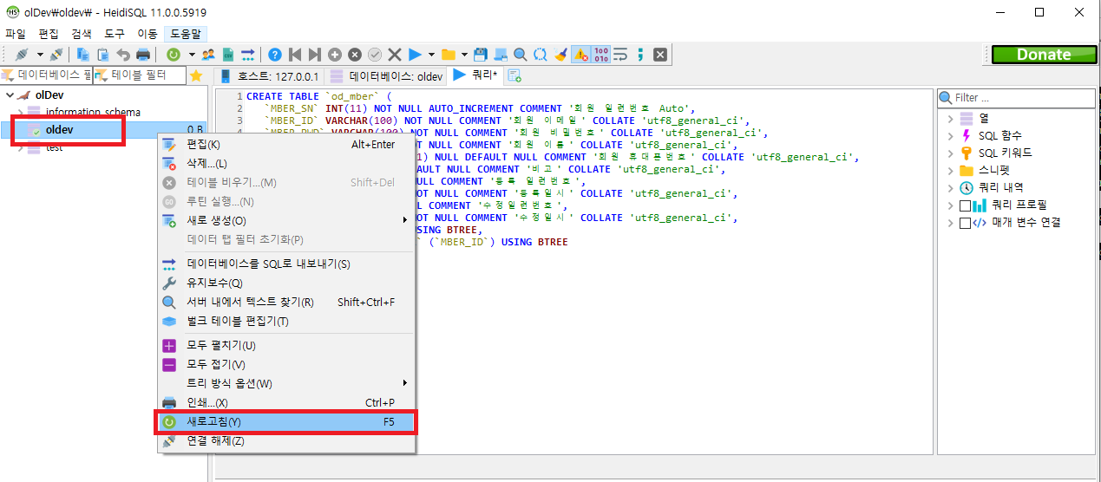Choose 모두 접기(V) entry
The image size is (1101, 482).
click(286, 364)
